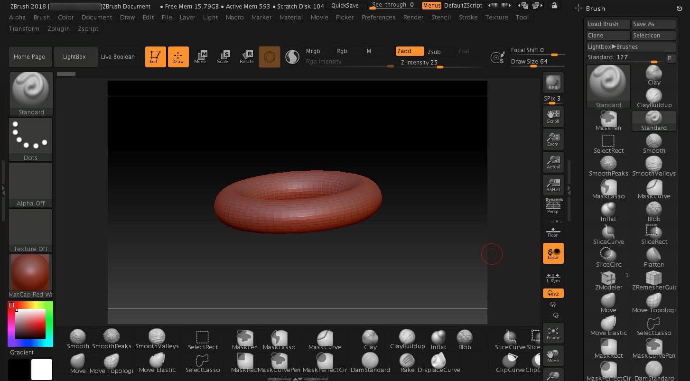Select the Scroll canvas tool

[x=553, y=116]
